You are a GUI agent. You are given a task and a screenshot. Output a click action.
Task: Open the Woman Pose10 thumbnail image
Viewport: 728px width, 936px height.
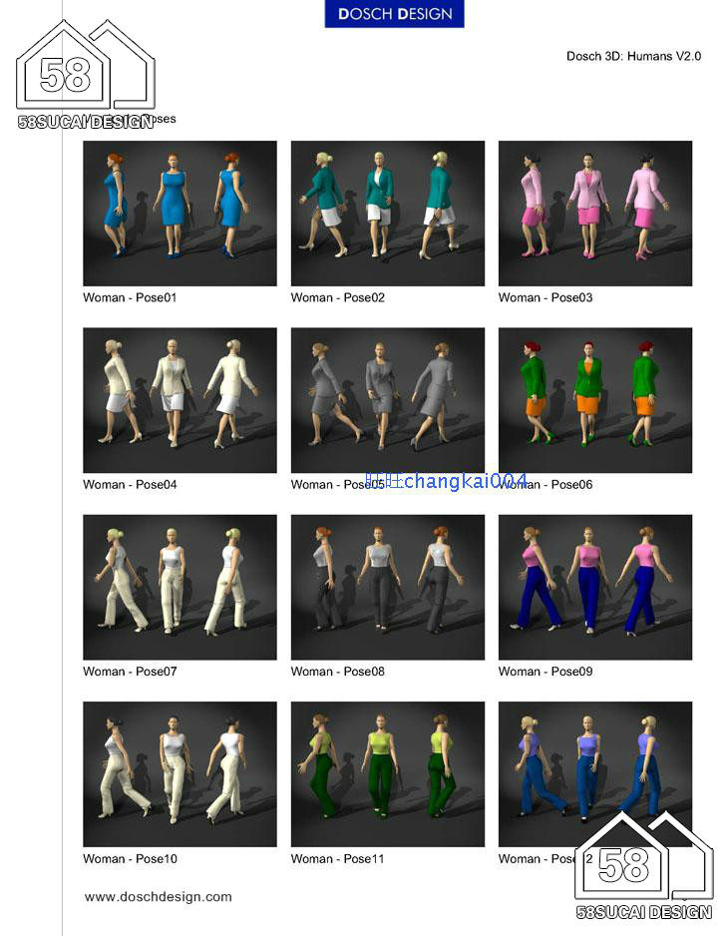tap(180, 773)
